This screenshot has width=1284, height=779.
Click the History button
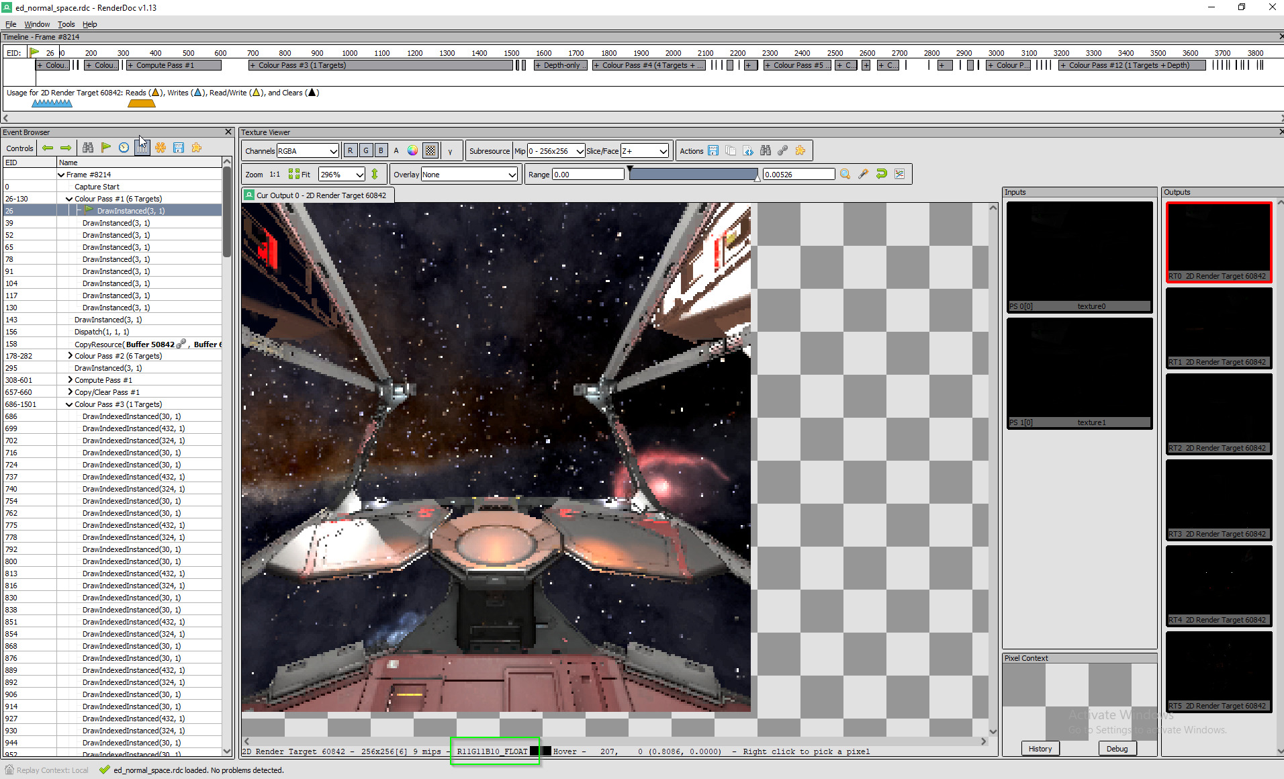coord(1040,749)
